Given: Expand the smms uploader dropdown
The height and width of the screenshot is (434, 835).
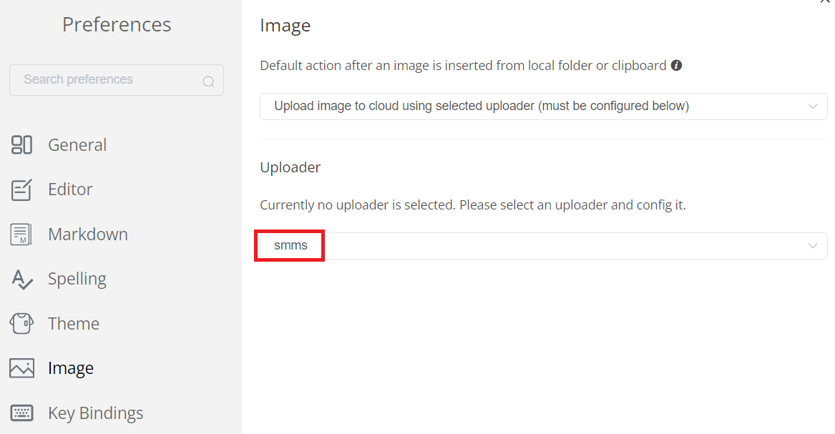Looking at the screenshot, I should tap(542, 246).
